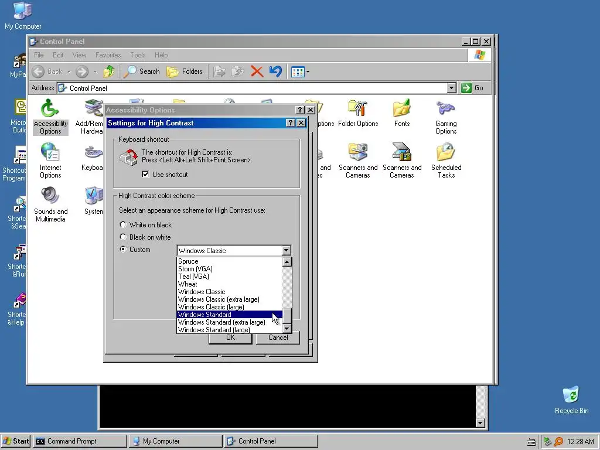Viewport: 600px width, 450px height.
Task: Switch to My Computer taskbar button
Action: click(175, 441)
